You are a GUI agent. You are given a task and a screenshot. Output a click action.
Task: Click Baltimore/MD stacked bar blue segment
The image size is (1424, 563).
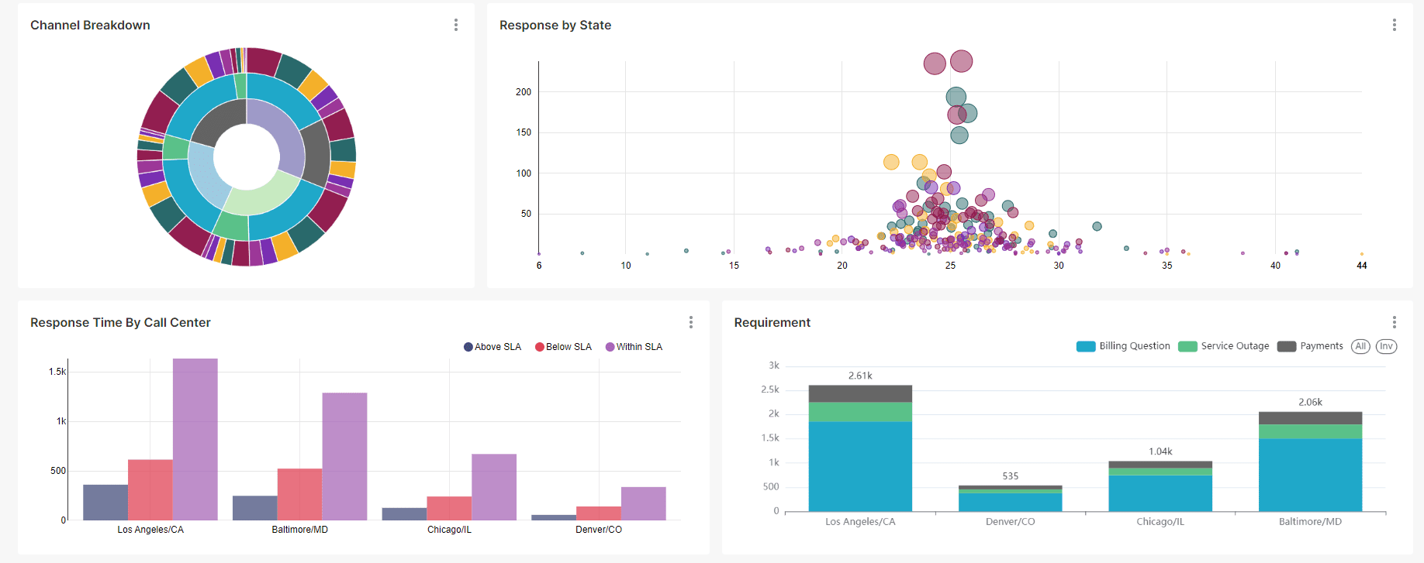pos(1310,474)
